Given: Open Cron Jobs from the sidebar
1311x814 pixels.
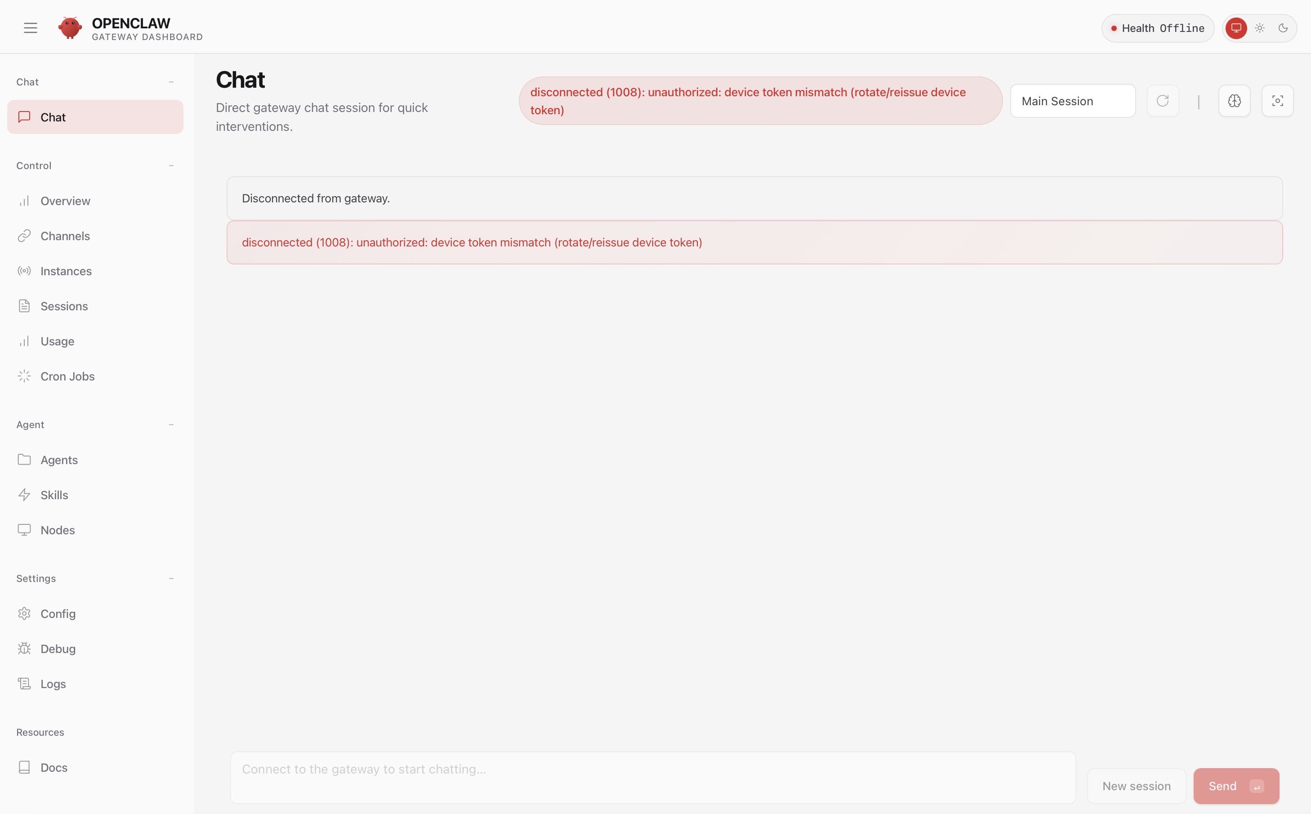Looking at the screenshot, I should click(67, 376).
